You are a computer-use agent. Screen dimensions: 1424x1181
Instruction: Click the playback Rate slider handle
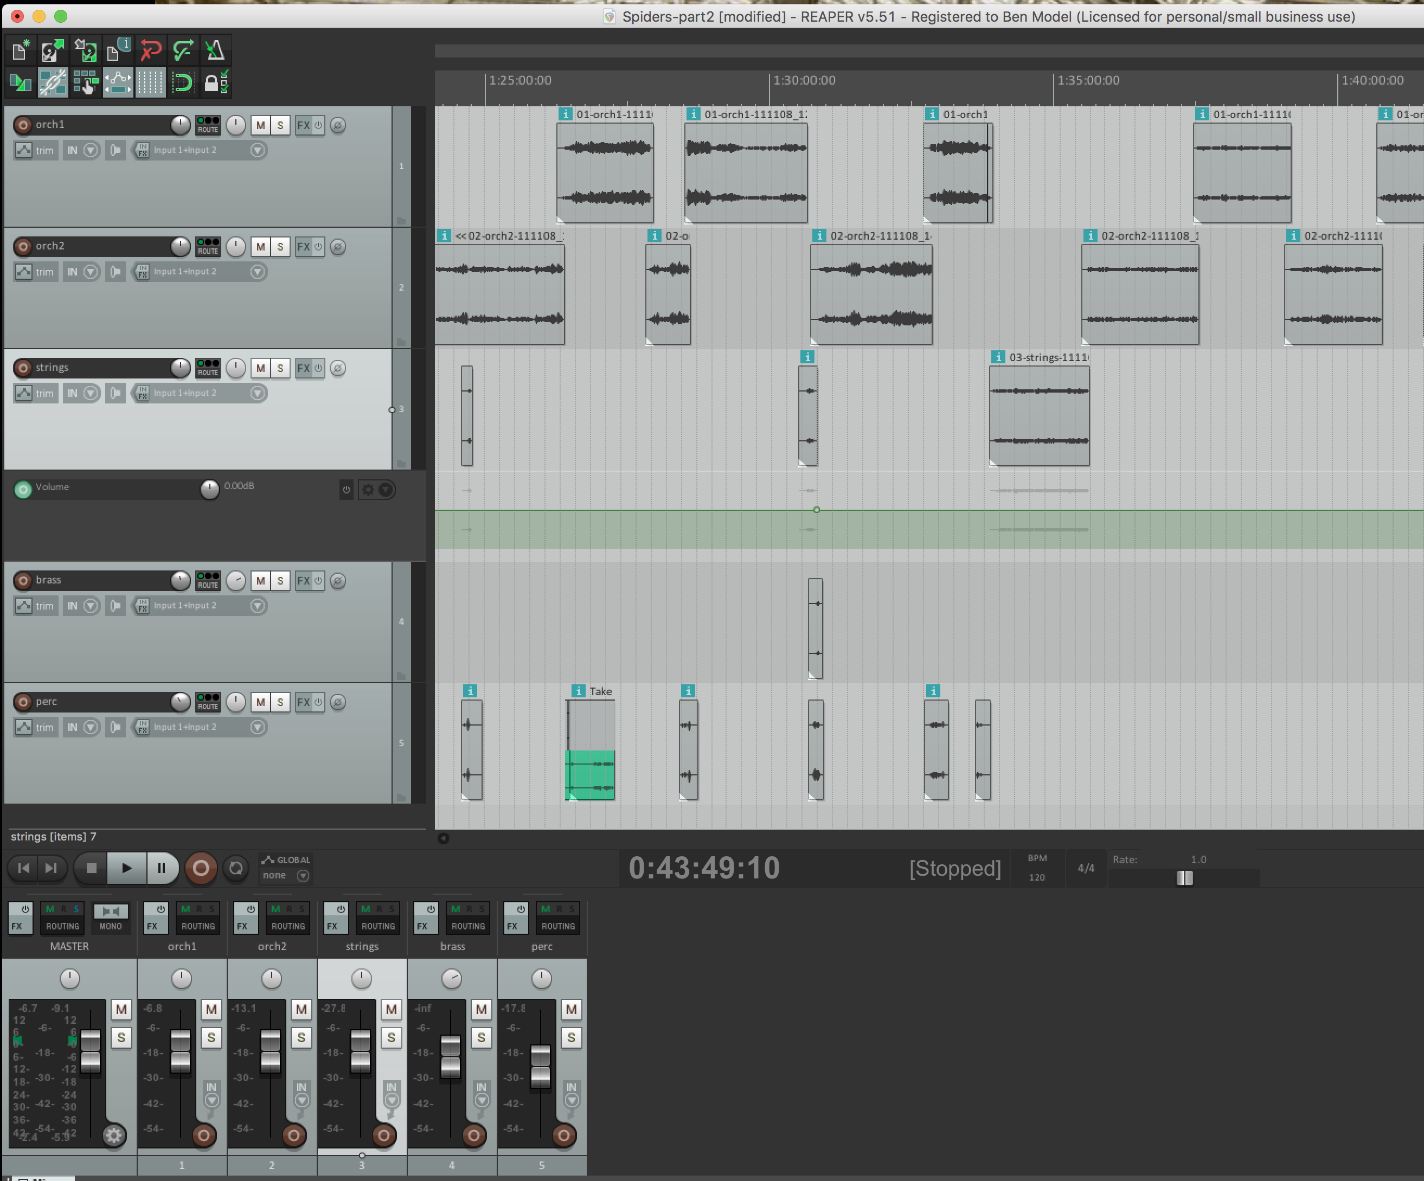click(1184, 878)
